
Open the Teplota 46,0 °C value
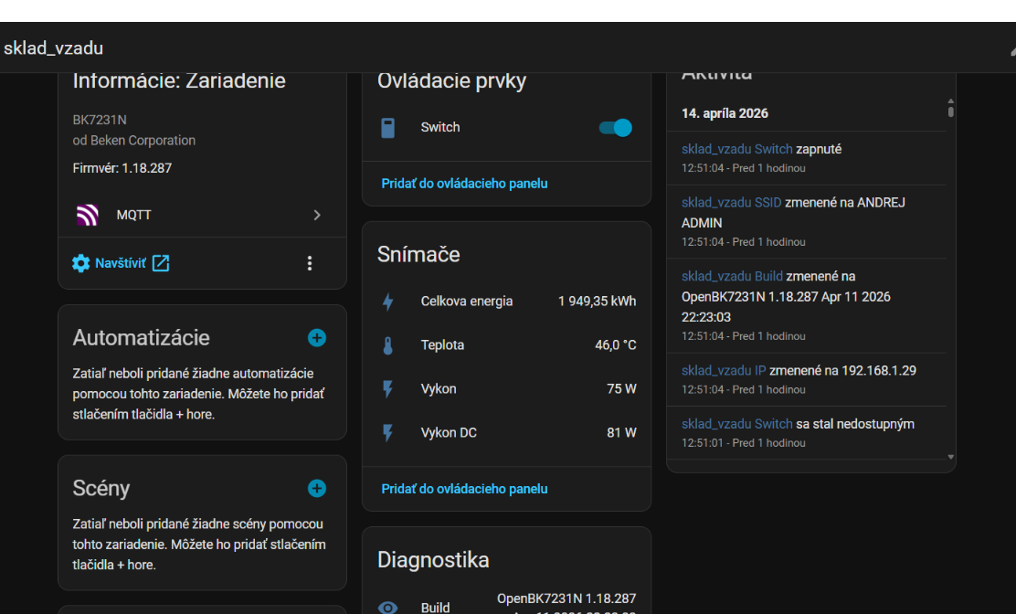point(616,345)
